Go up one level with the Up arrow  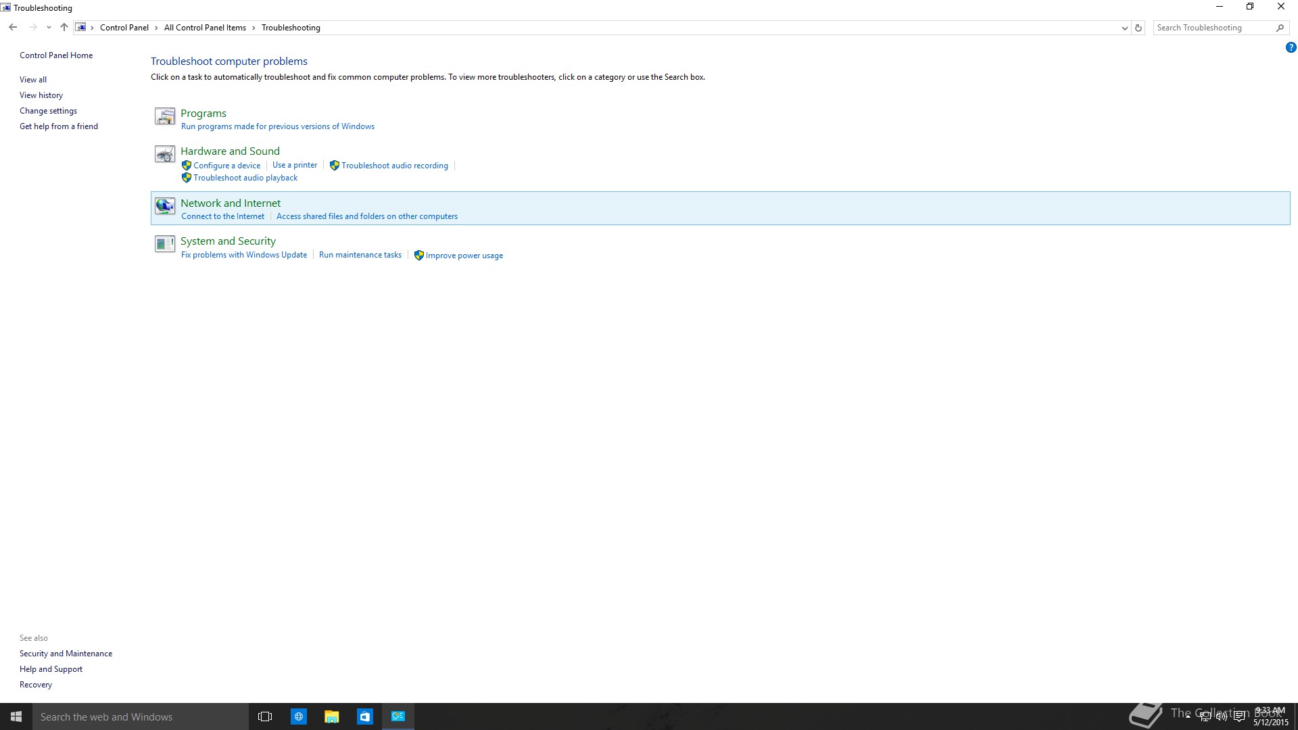(x=64, y=28)
